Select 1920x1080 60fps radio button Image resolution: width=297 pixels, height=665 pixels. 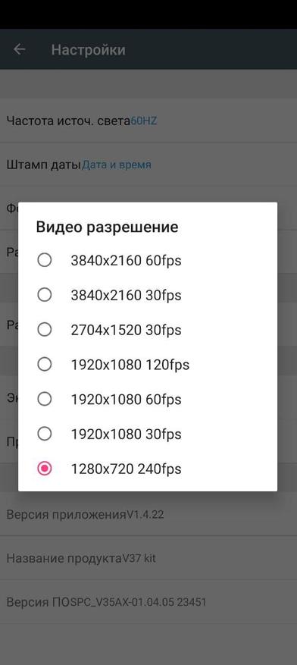click(45, 399)
